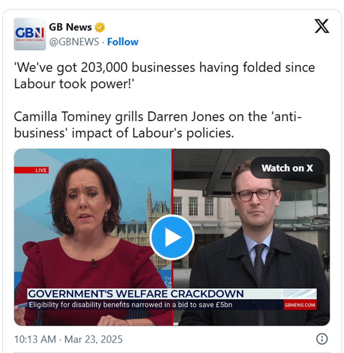Viewport: 344px width, 353px height.
Task: Click the gold verified badge
Action: [100, 27]
